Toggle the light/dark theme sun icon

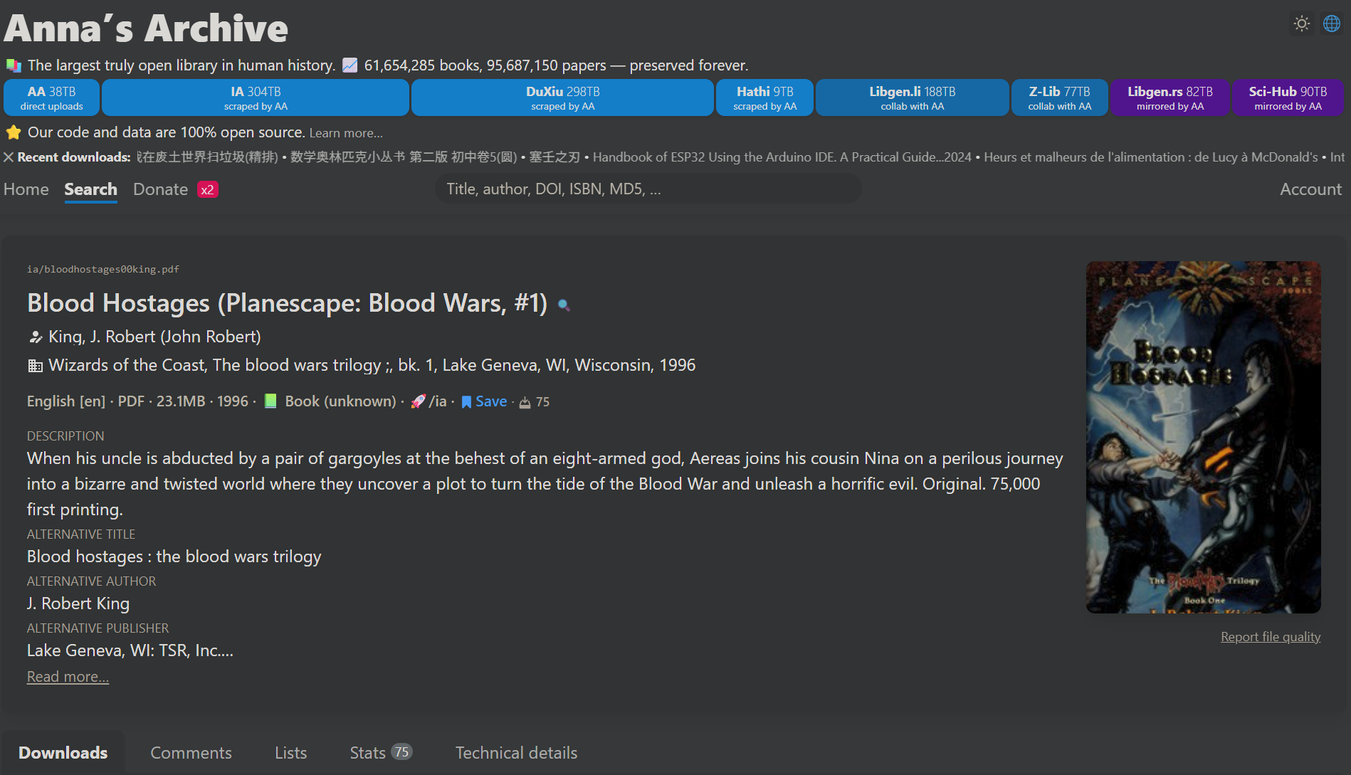(1302, 23)
